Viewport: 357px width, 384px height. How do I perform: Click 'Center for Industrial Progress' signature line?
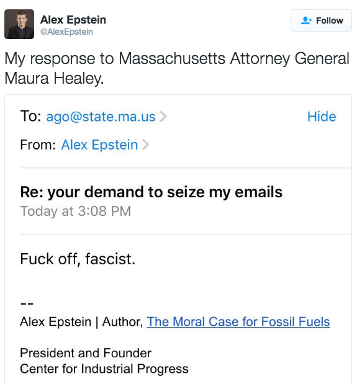(104, 369)
